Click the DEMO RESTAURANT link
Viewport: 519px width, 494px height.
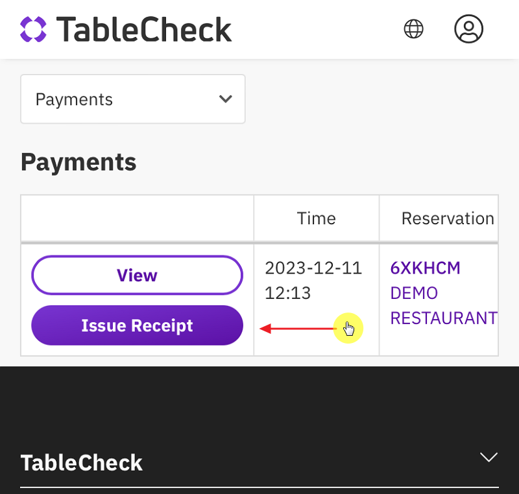point(443,305)
